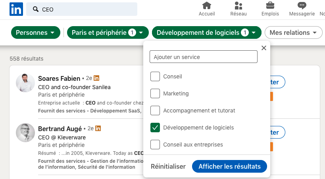Check the Marketing checkbox
The height and width of the screenshot is (179, 325).
pyautogui.click(x=155, y=93)
